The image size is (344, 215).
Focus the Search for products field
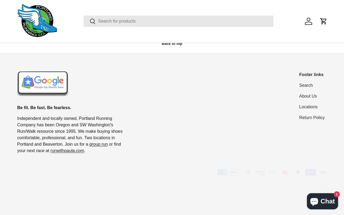(x=183, y=21)
